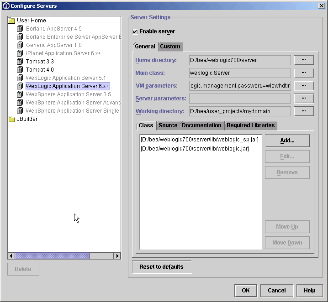328x302 pixels.
Task: Open the Custom tab
Action: click(x=170, y=47)
